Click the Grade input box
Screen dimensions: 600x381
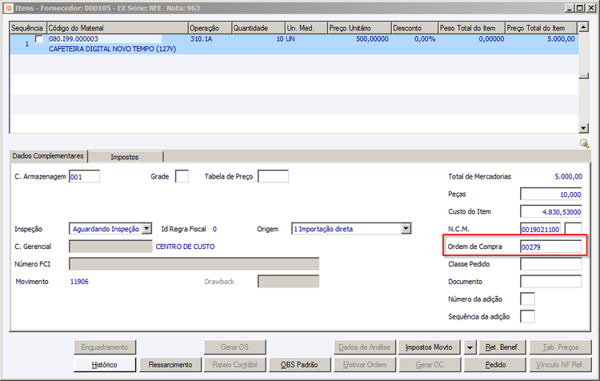click(x=182, y=176)
